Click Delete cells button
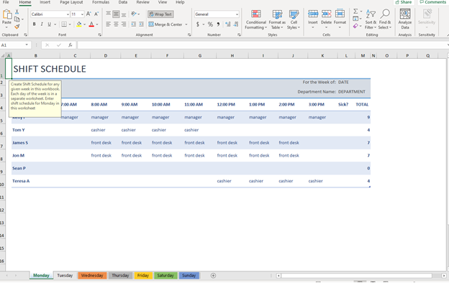Viewport: 449px width, 283px height. [326, 19]
